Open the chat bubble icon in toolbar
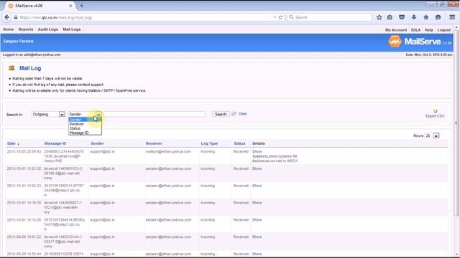460x258 pixels. [438, 17]
